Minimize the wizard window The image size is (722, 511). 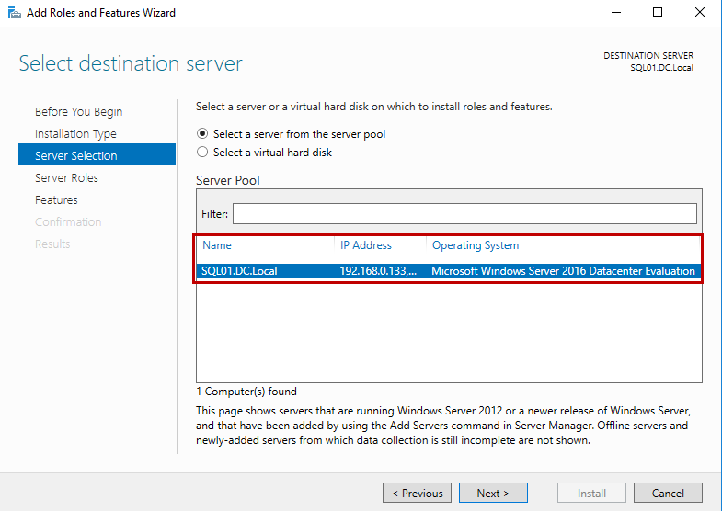(615, 13)
